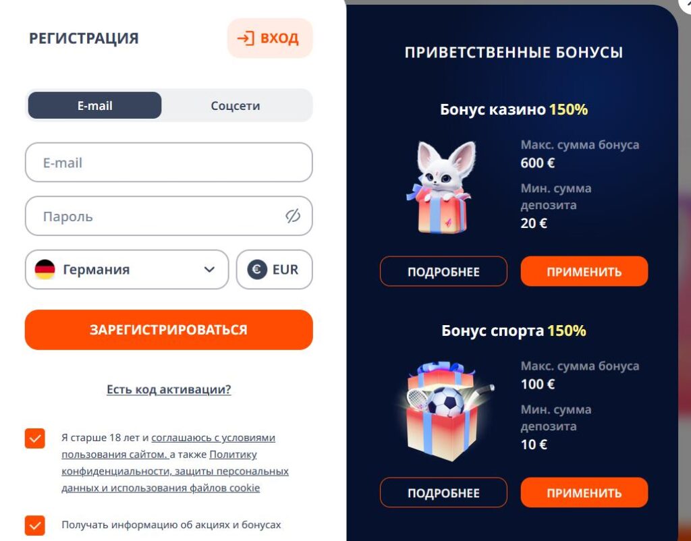691x541 pixels.
Task: Click the euro currency icon next to EUR
Action: [256, 269]
